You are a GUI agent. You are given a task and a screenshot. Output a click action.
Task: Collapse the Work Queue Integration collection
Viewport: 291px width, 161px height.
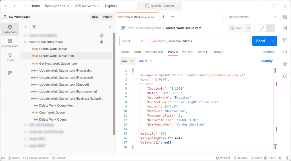click(x=25, y=42)
